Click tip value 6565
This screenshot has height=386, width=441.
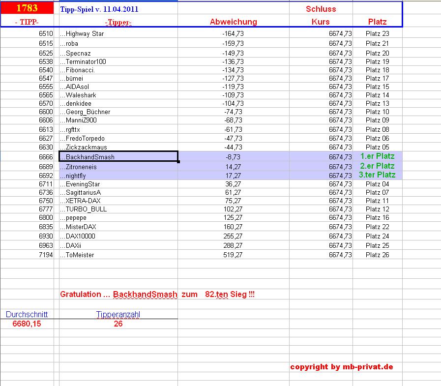click(46, 95)
